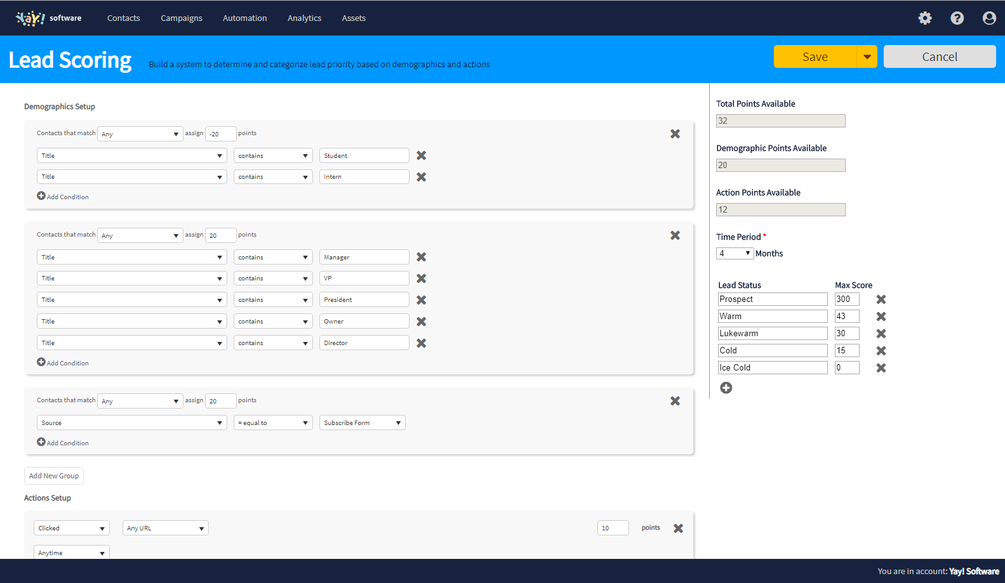Remove the Director title condition
The image size is (1005, 583).
[x=421, y=343]
